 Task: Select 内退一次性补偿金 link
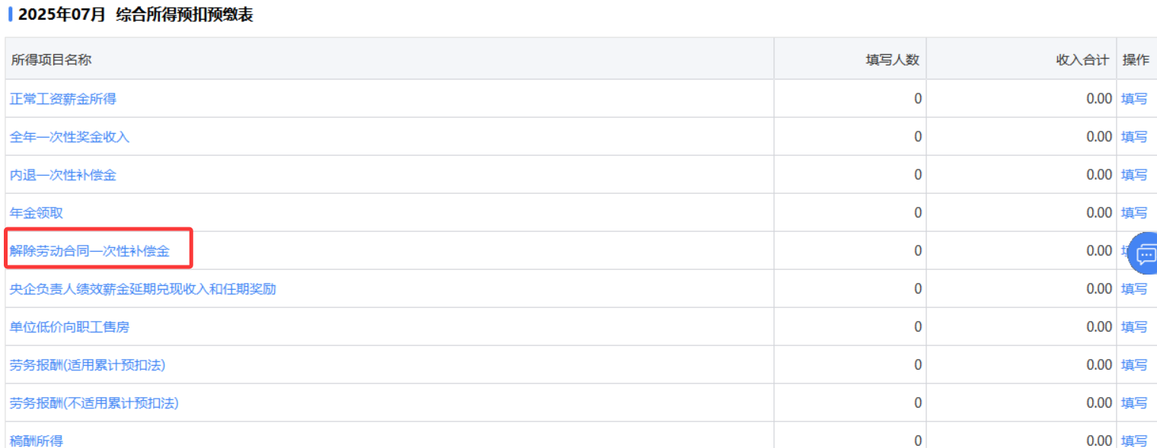coord(62,175)
